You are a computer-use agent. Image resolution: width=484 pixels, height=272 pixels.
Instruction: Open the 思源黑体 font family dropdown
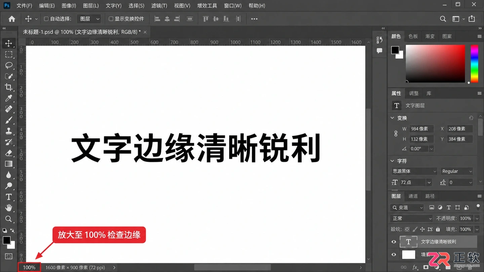(x=414, y=171)
